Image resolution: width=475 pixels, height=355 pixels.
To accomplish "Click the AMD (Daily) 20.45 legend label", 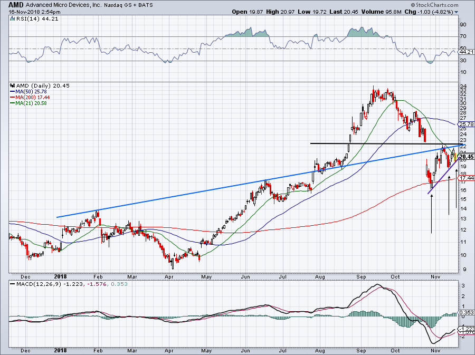I will [x=43, y=85].
